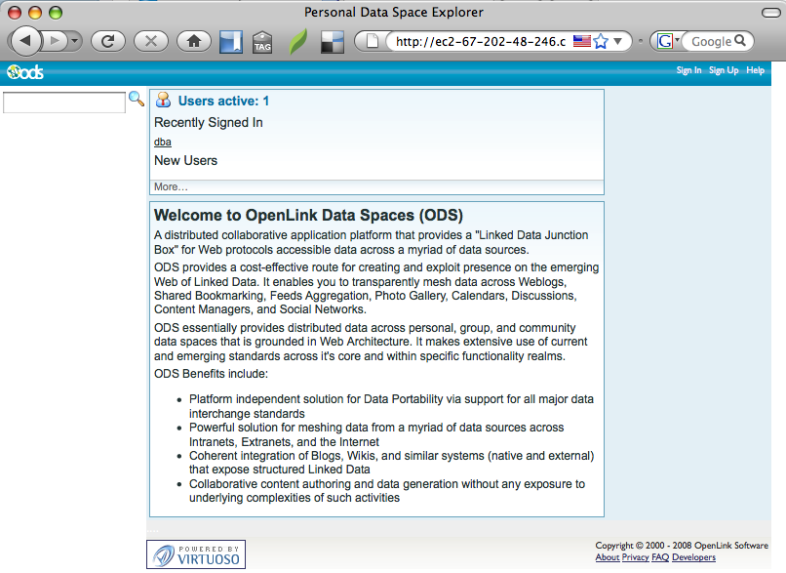Screen dimensions: 786x573
Task: Click the magnifier icon beside ODS search
Action: [137, 100]
